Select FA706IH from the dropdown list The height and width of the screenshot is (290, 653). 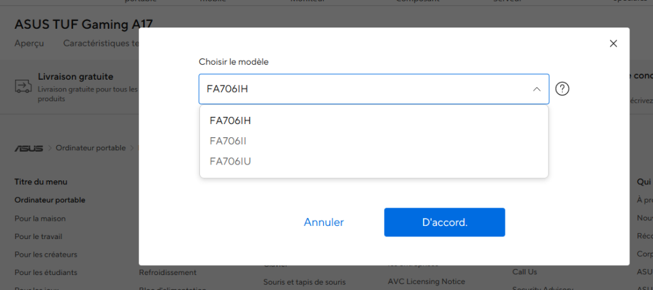231,121
